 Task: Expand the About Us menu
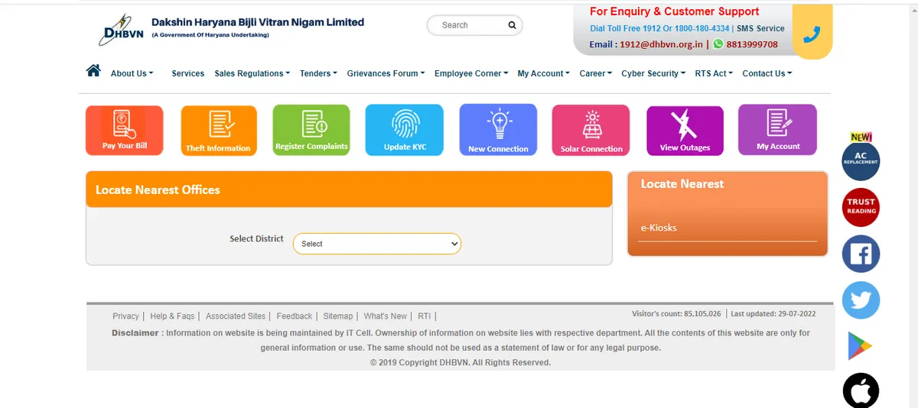click(132, 73)
